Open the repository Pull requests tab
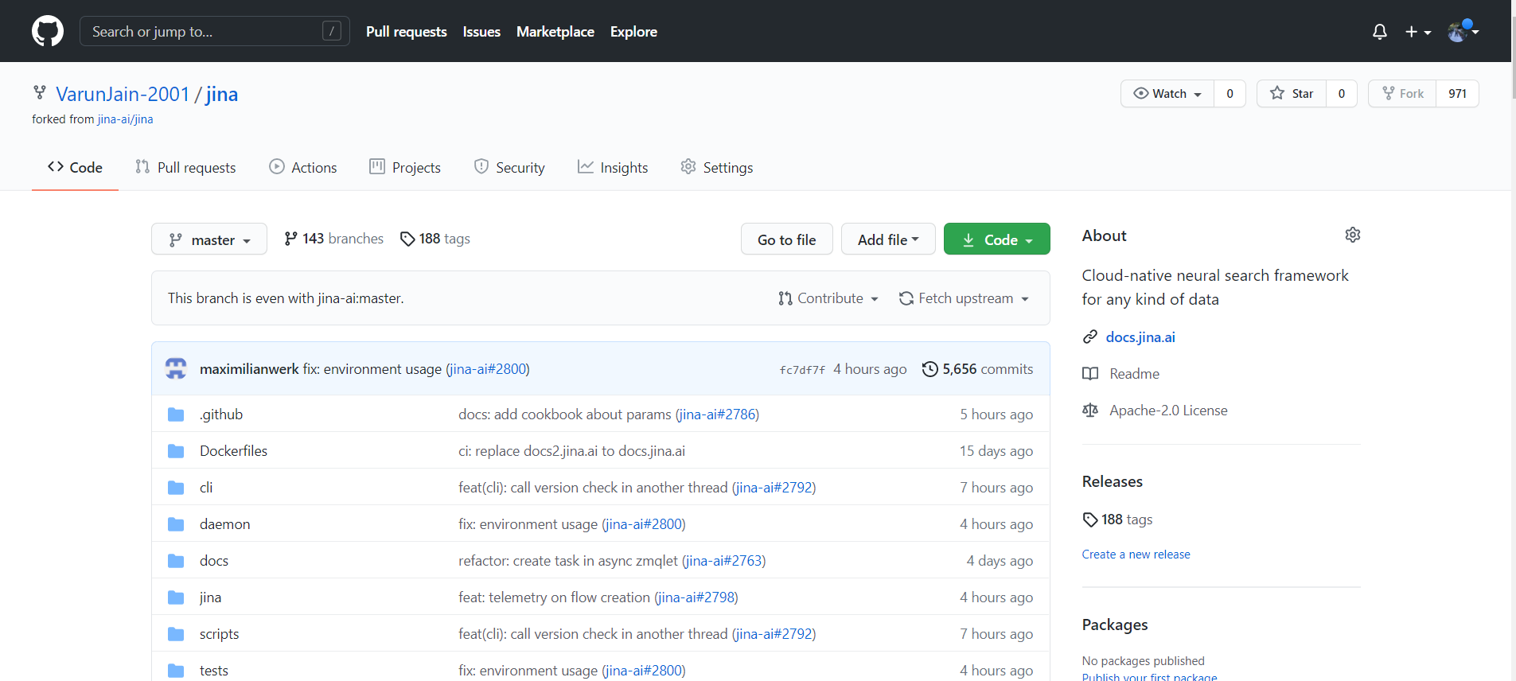The width and height of the screenshot is (1516, 681). tap(185, 167)
